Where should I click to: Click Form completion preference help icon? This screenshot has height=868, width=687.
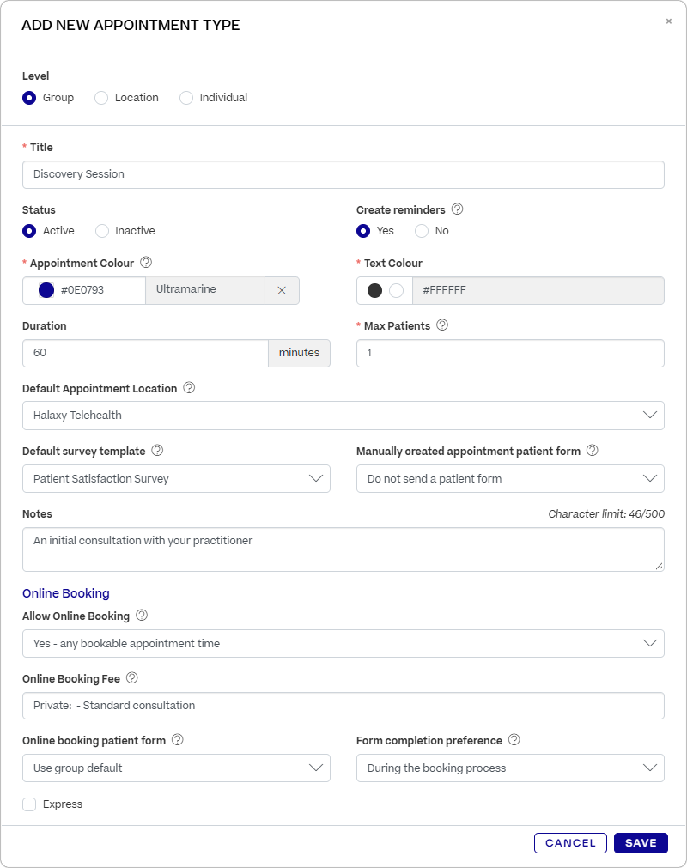click(x=514, y=739)
